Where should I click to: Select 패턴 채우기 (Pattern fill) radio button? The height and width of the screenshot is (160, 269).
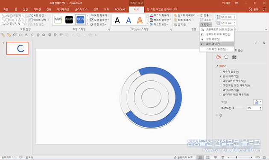(x=221, y=90)
